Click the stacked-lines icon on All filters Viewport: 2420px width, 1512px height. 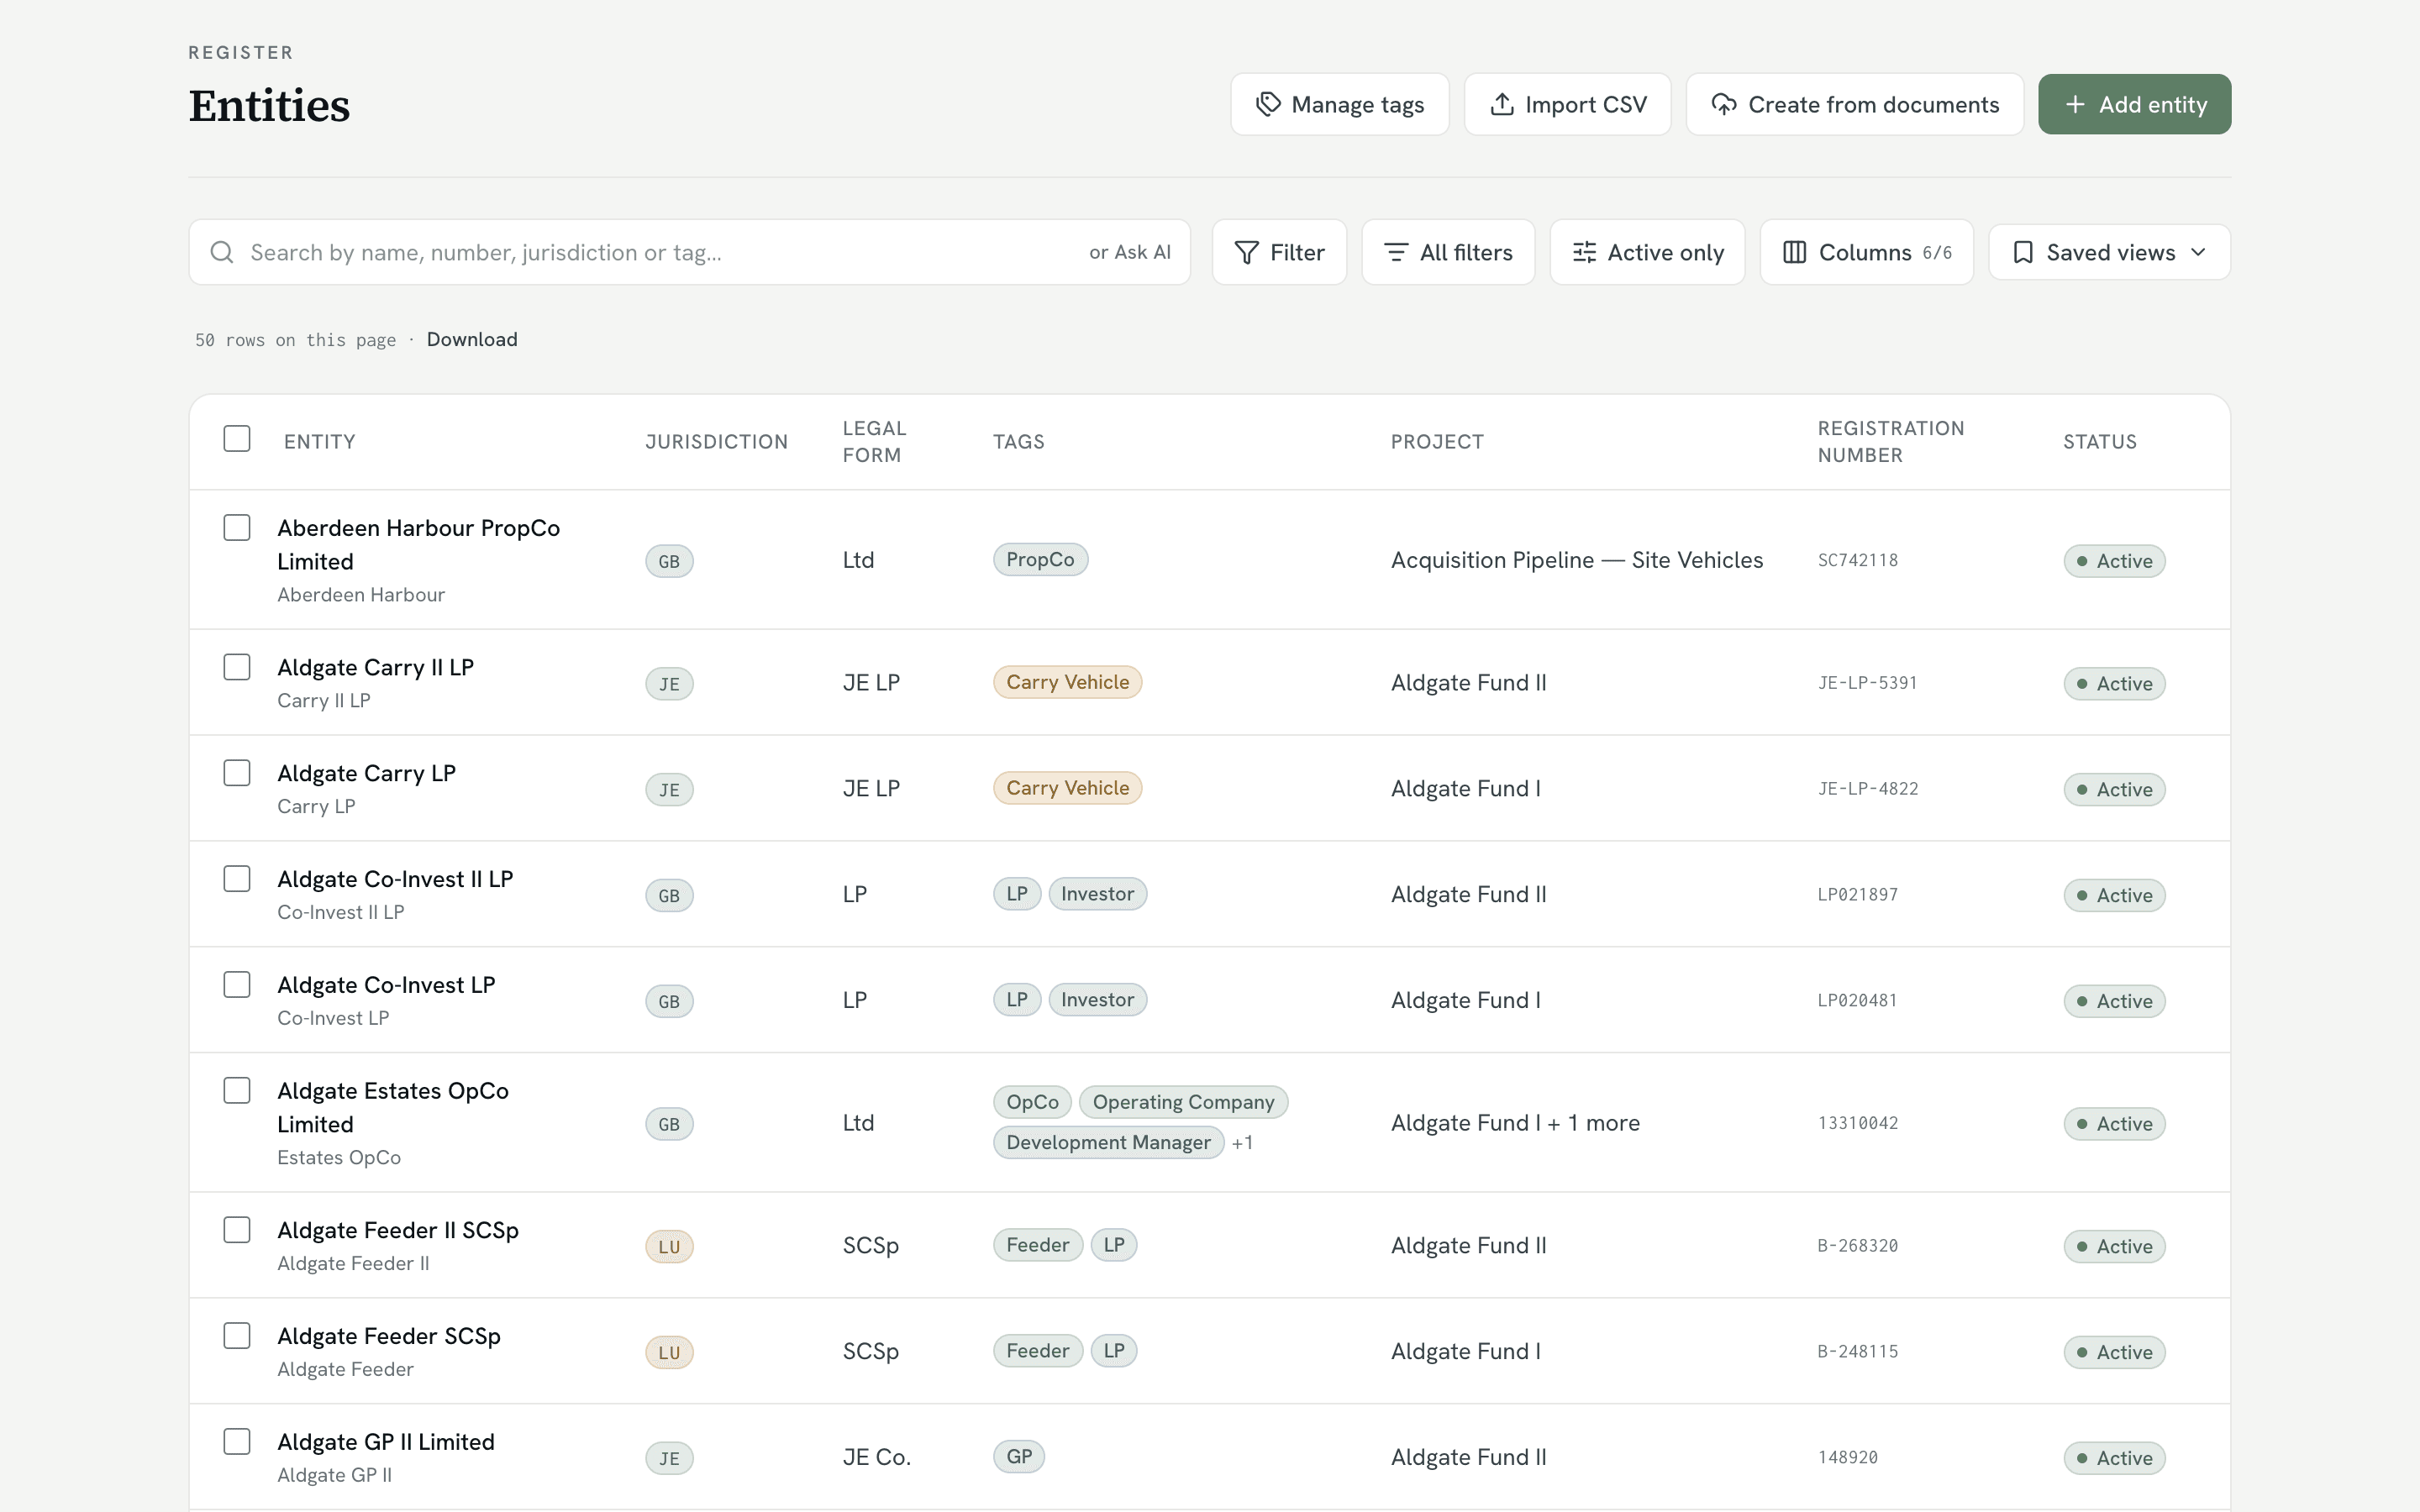[x=1396, y=252]
